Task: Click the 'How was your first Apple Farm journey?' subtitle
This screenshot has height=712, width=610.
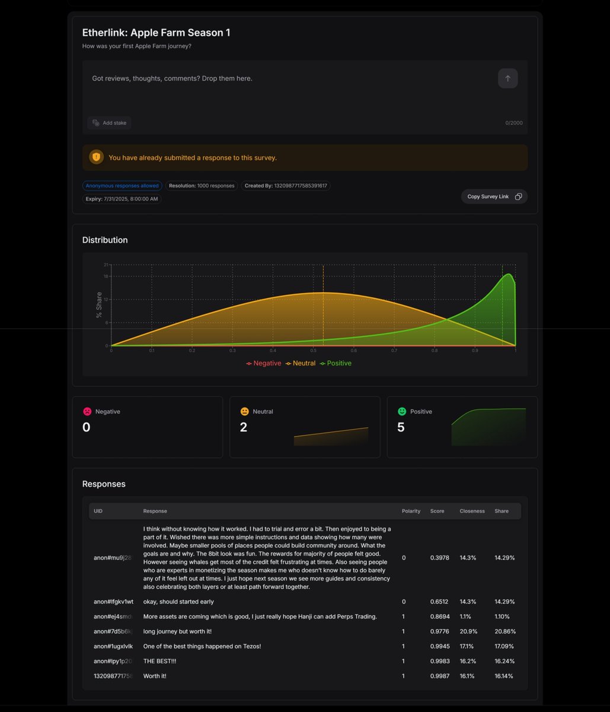Action: [137, 46]
